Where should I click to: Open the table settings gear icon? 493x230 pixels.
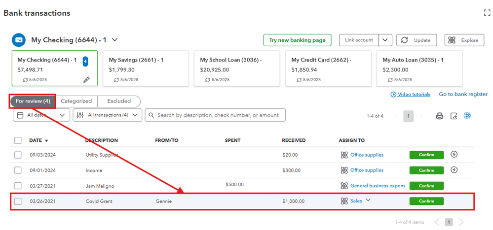(x=467, y=116)
